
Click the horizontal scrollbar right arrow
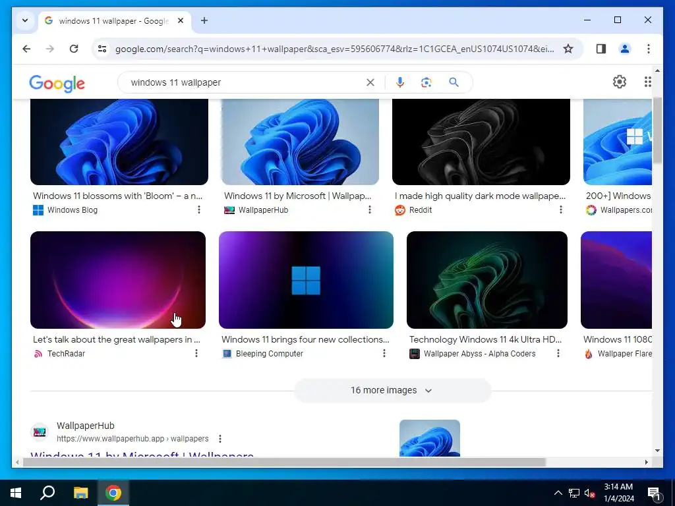pyautogui.click(x=646, y=462)
